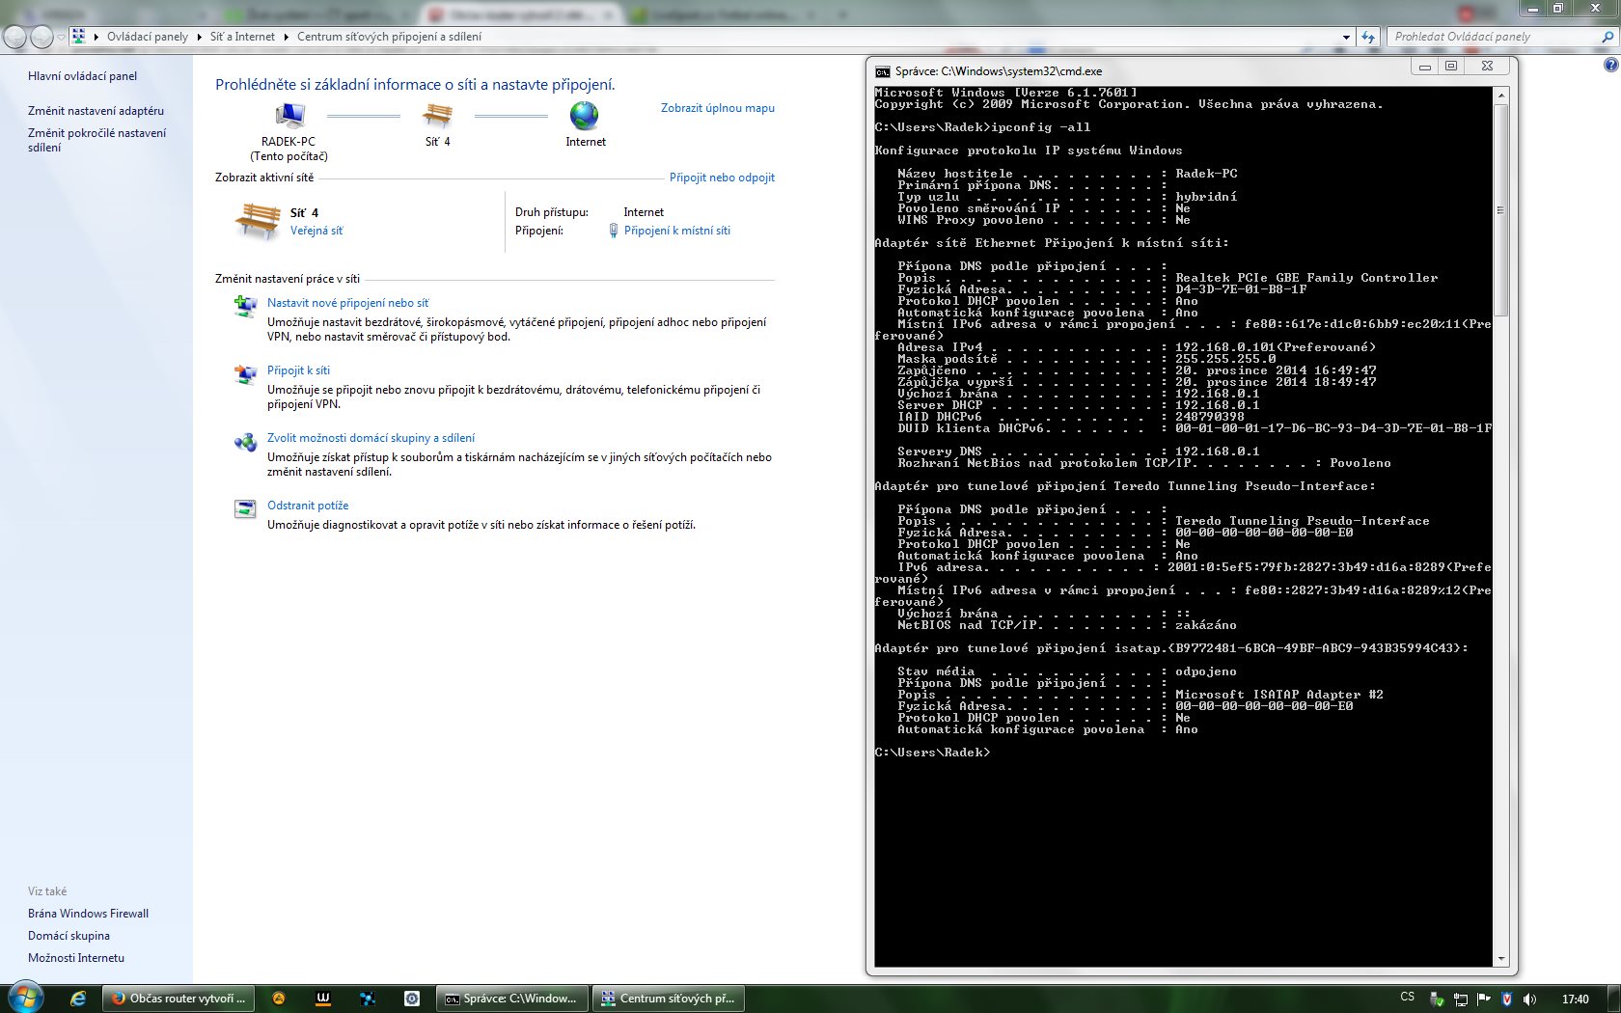Click the Prohledat Ovládací panely search field

point(1494,37)
